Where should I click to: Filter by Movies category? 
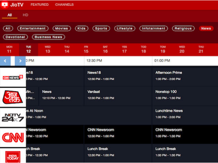click(x=62, y=28)
